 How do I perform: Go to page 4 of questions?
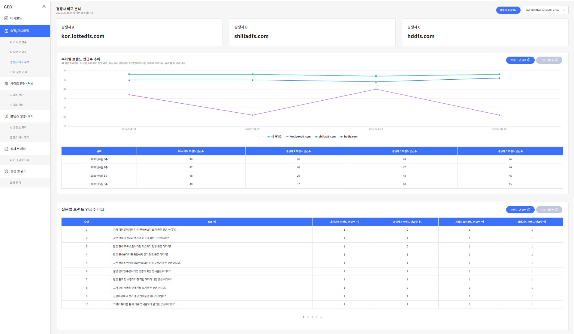coord(316,317)
